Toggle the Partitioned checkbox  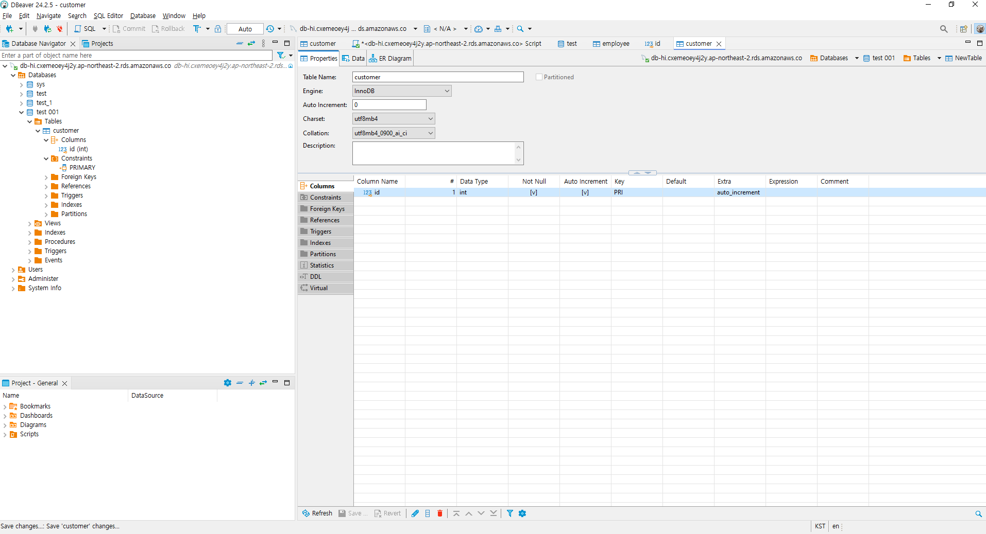point(539,77)
